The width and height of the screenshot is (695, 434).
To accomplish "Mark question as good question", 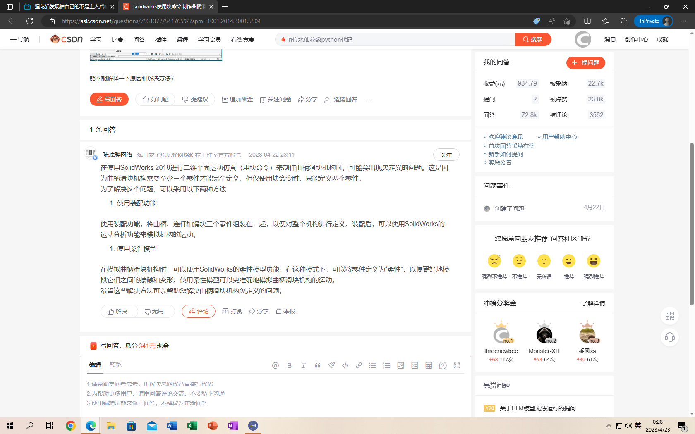I will click(x=156, y=99).
